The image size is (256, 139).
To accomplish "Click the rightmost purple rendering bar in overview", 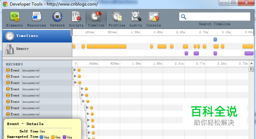I will (249, 53).
